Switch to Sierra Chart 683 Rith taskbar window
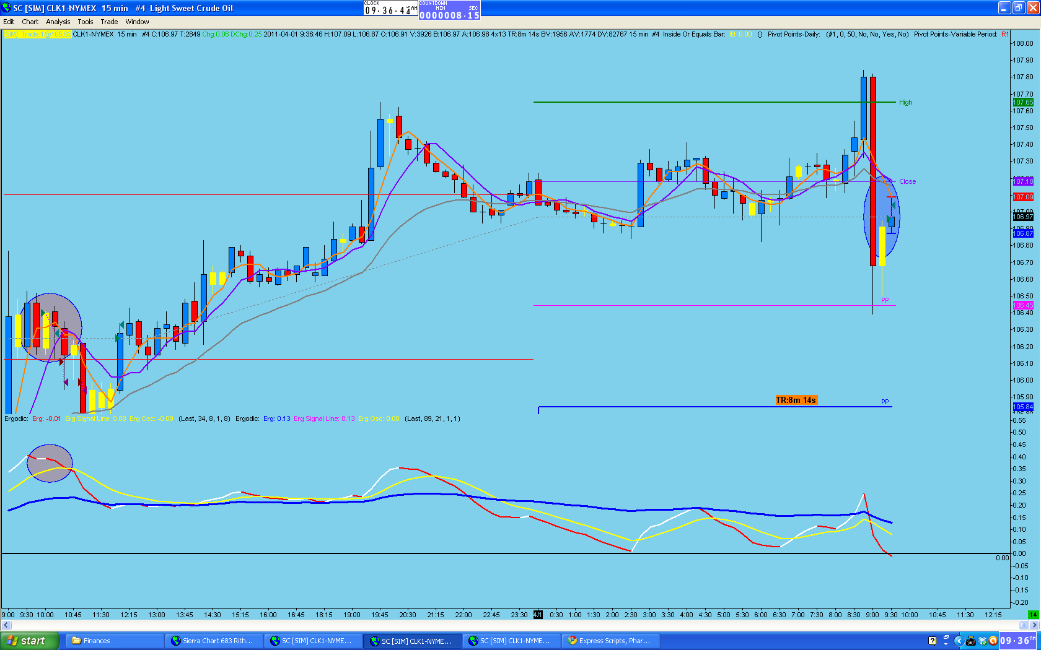1041x650 pixels. point(213,641)
